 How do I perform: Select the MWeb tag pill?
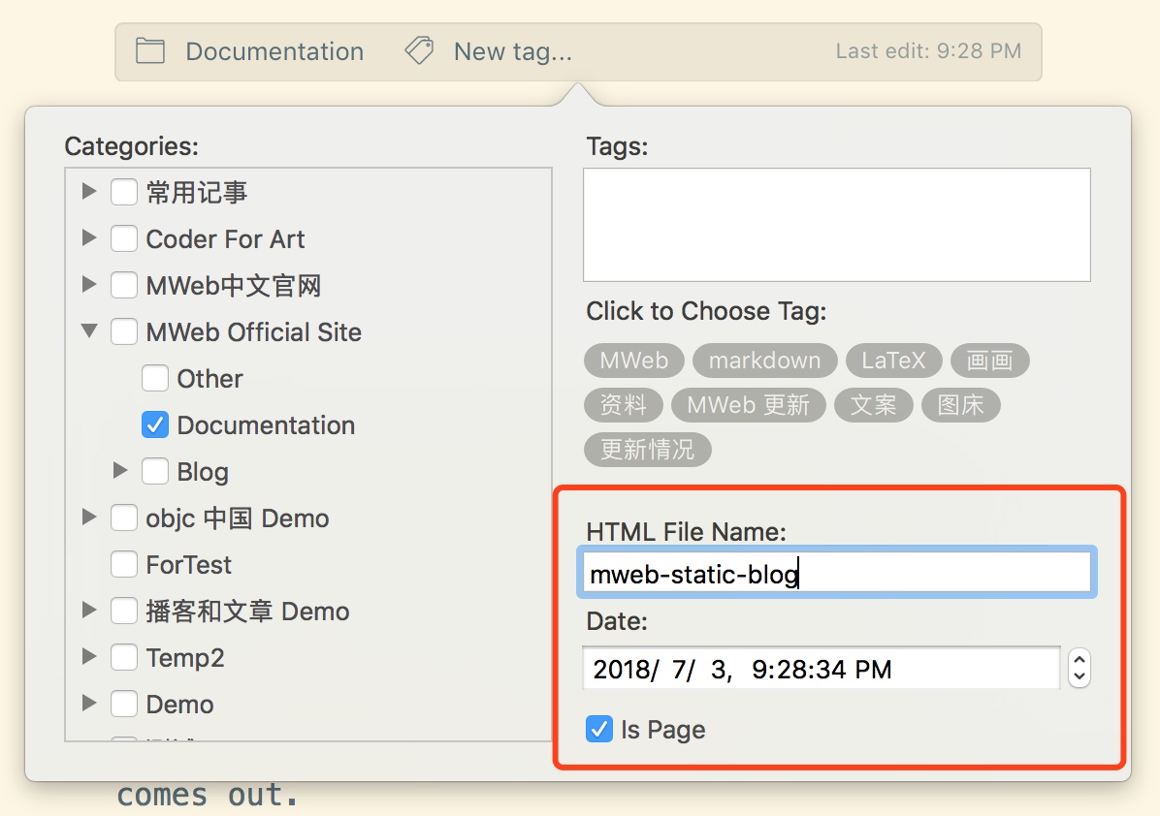coord(633,361)
